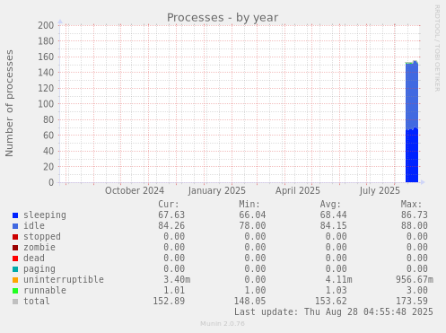446x333 pixels.
Task: Click runnable maximum value 3.00
Action: 417,290
